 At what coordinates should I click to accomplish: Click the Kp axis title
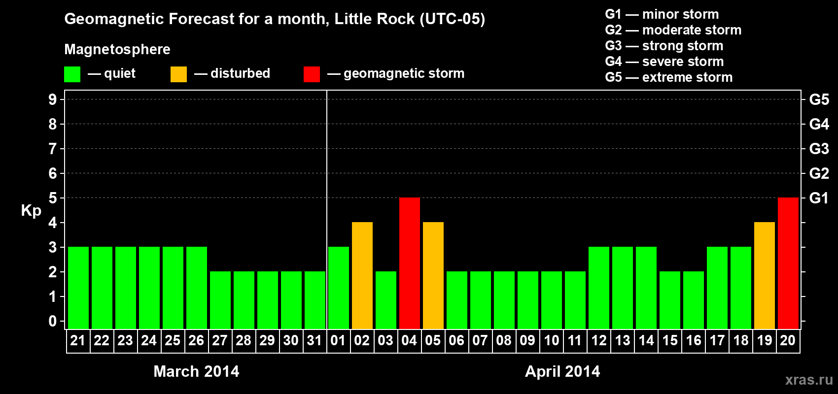(x=31, y=211)
